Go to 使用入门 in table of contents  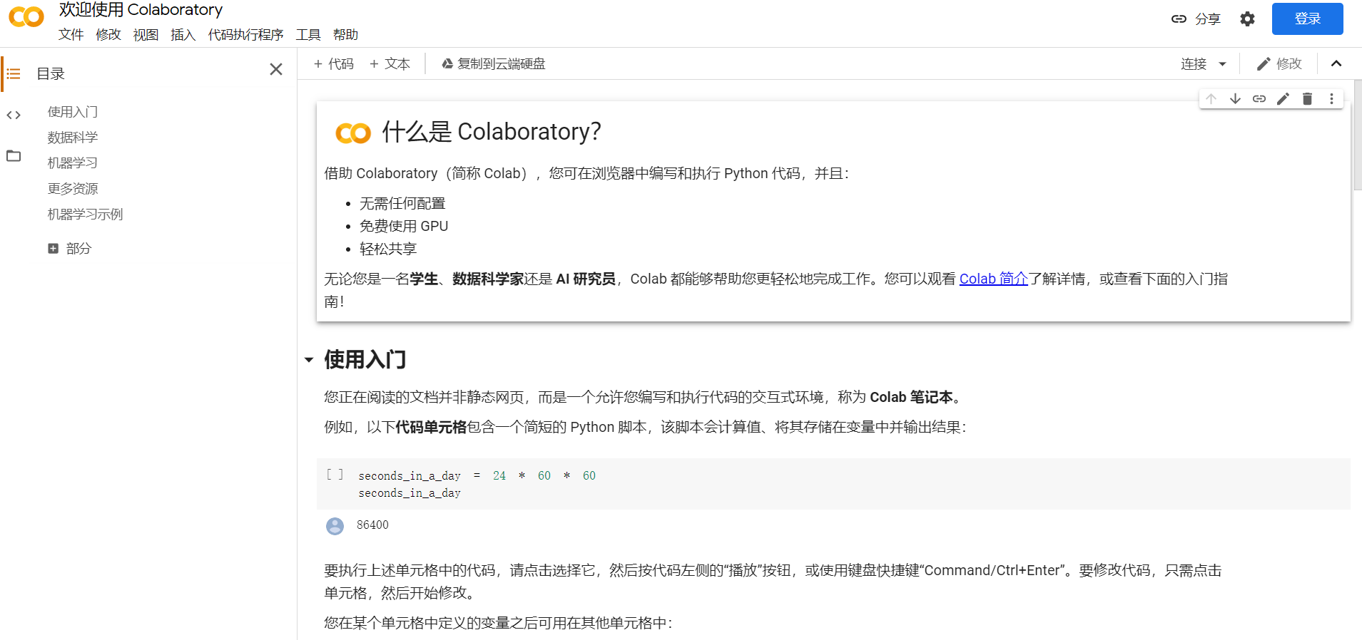point(73,112)
